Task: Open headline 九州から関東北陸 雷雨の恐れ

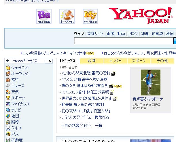Action: (x=86, y=73)
